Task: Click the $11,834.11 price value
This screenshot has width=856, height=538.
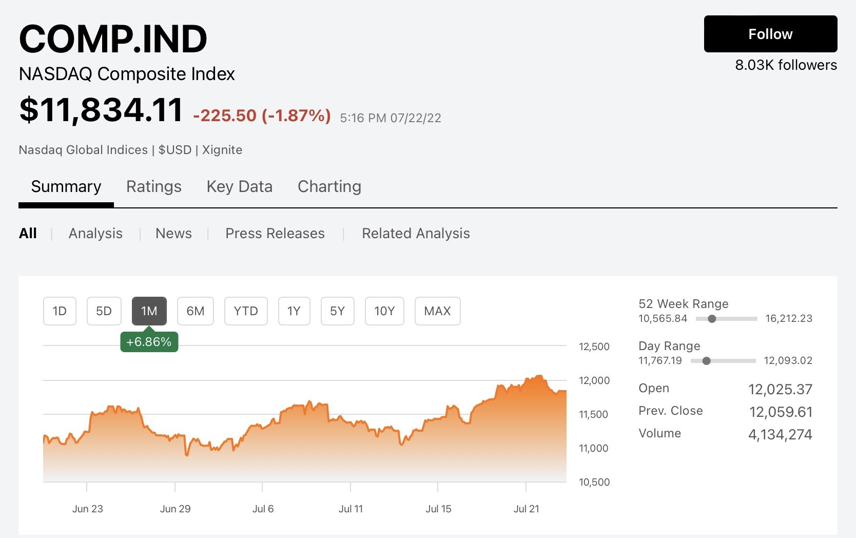Action: click(101, 110)
